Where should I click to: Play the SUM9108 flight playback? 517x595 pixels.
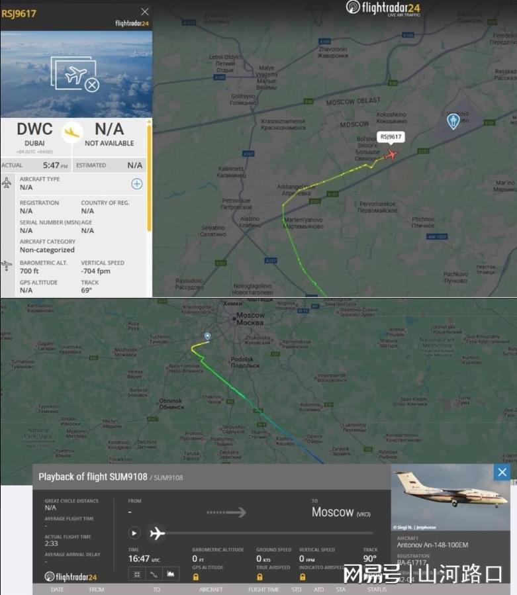tap(134, 533)
